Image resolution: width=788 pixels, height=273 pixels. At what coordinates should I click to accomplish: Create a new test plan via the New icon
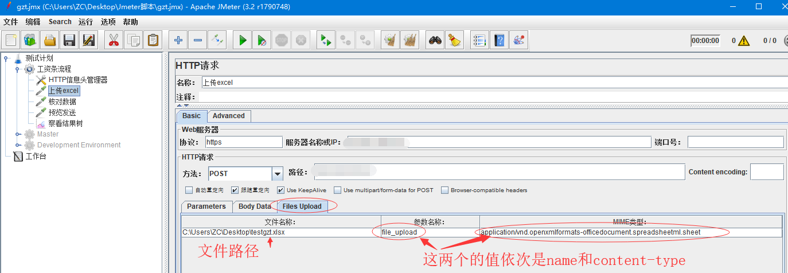[11, 40]
